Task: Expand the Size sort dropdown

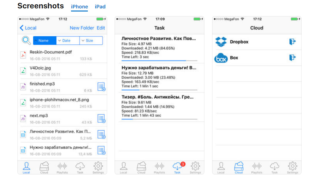Action: (x=91, y=41)
